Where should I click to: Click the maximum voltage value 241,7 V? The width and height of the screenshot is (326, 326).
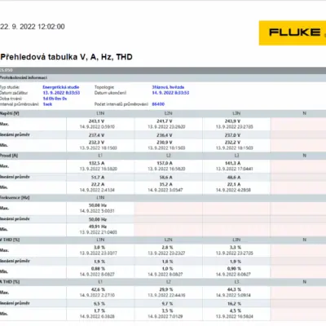click(165, 121)
